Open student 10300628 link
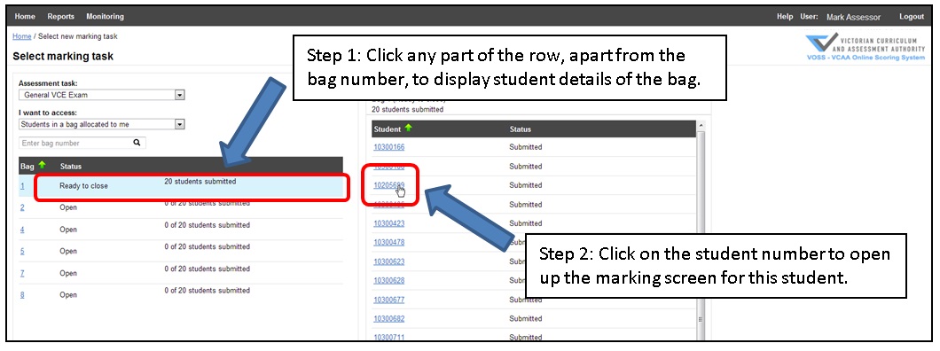The image size is (940, 351). [x=389, y=280]
